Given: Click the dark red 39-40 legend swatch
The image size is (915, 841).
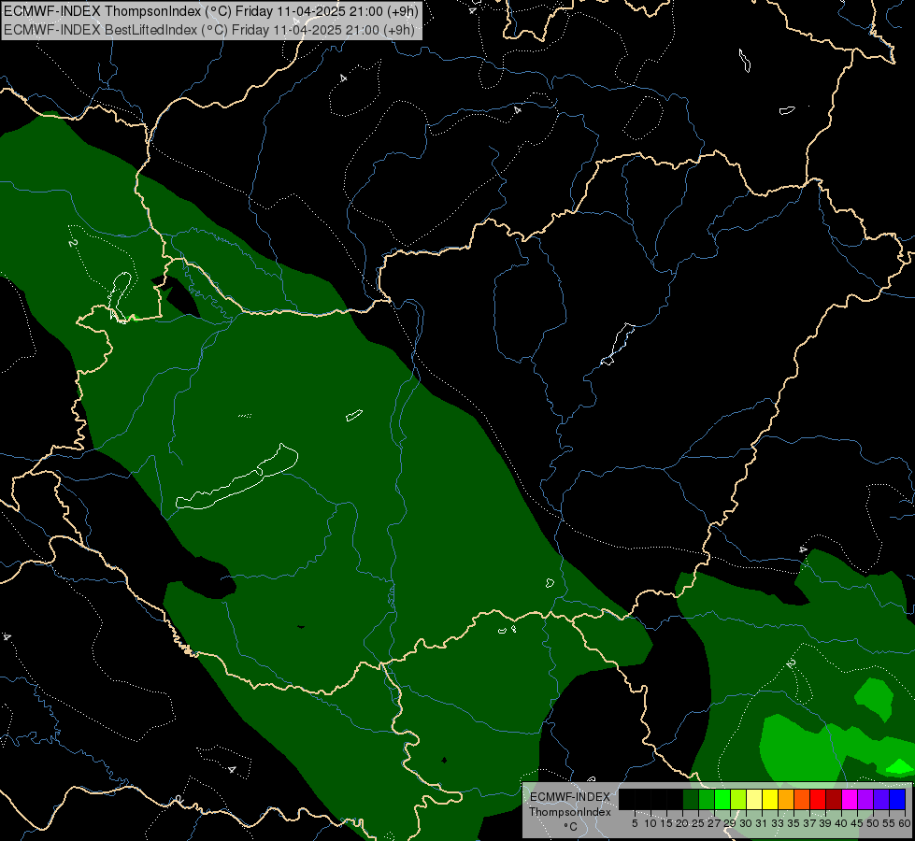Looking at the screenshot, I should 834,800.
